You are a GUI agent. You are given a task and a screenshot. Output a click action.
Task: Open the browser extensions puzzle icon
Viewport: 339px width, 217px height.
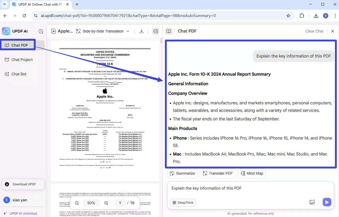(302, 16)
